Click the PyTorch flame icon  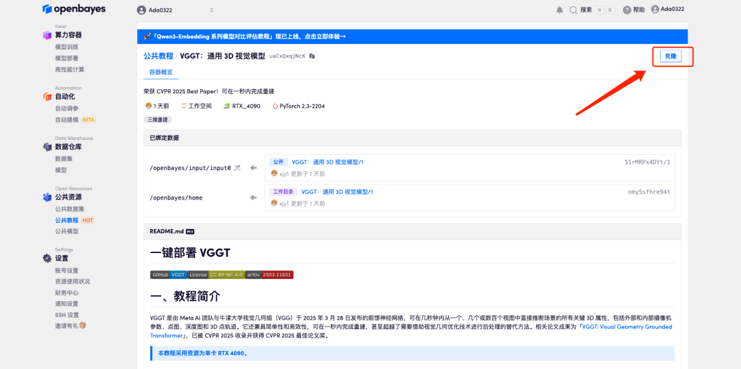(x=275, y=106)
